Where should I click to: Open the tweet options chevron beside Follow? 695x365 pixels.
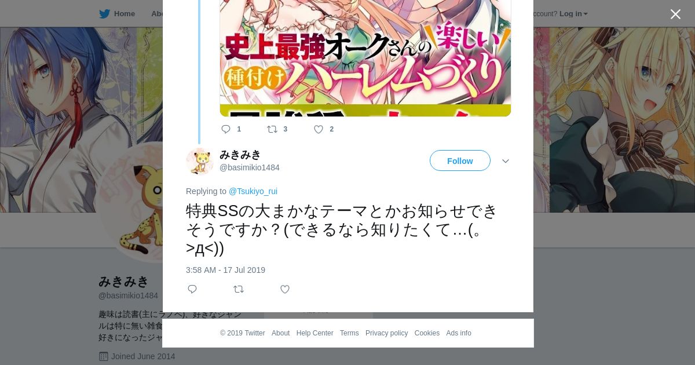click(506, 161)
